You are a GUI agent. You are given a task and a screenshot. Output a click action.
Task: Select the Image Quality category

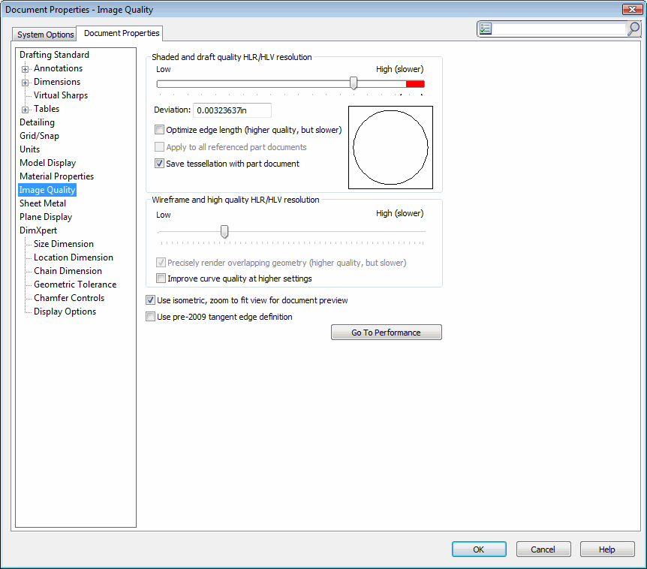pyautogui.click(x=47, y=190)
